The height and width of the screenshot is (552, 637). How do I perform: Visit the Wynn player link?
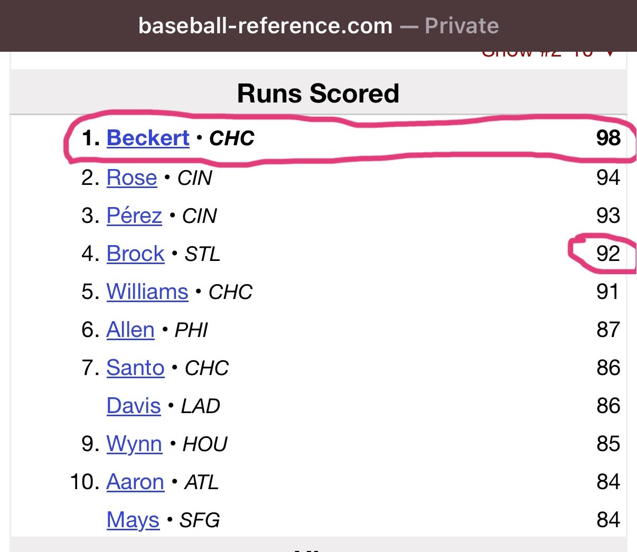(x=134, y=444)
